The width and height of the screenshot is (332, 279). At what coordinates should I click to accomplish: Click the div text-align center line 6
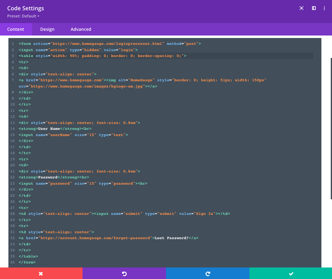(58, 74)
